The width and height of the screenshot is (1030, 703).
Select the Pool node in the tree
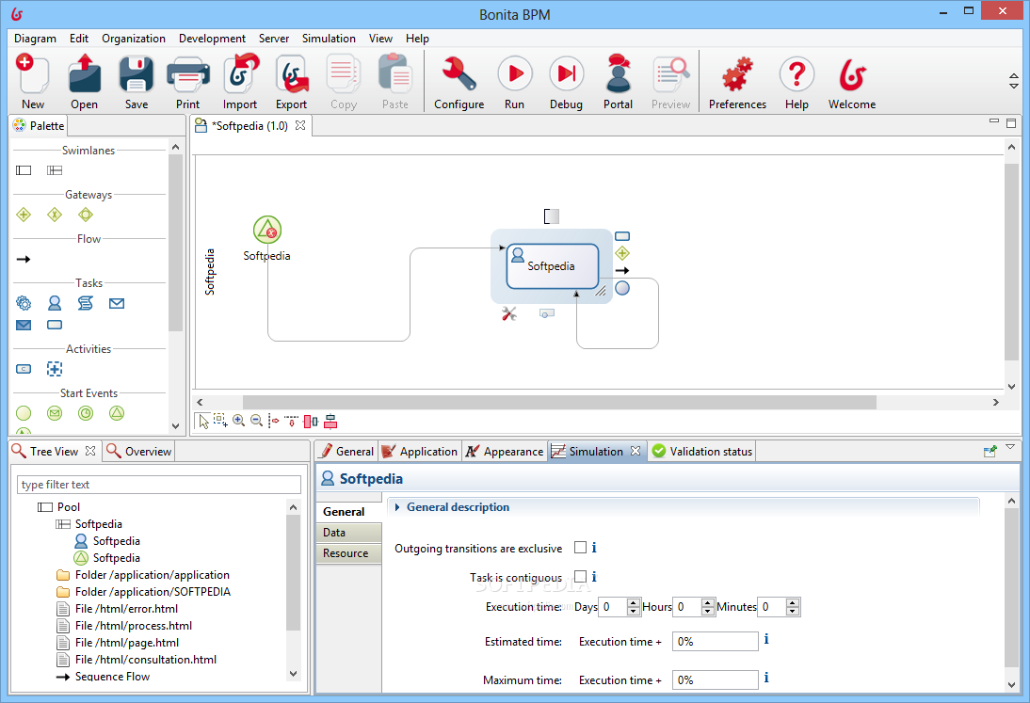pos(59,506)
